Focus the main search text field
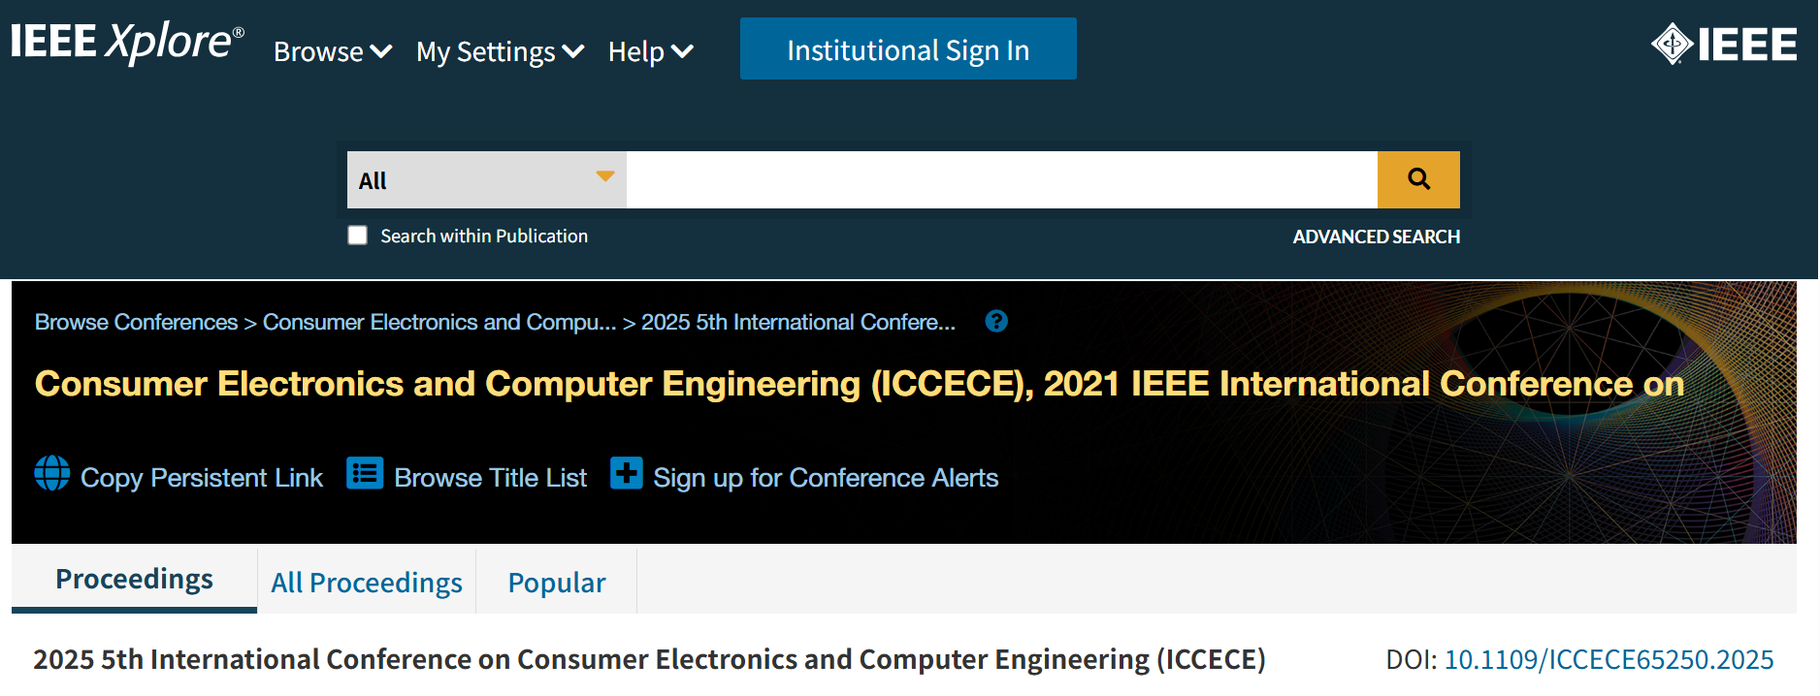 (1002, 179)
